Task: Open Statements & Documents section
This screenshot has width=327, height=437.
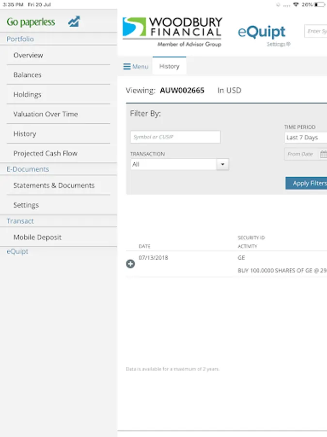Action: click(54, 185)
